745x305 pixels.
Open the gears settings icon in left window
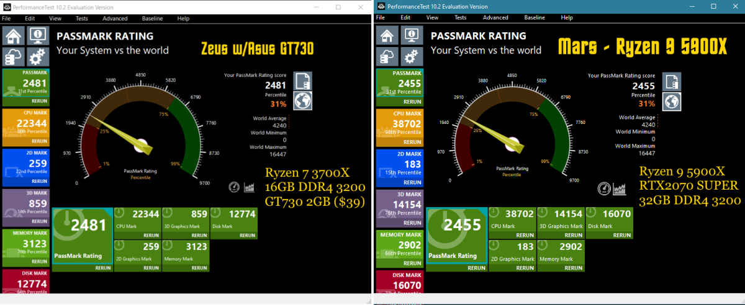click(x=38, y=57)
